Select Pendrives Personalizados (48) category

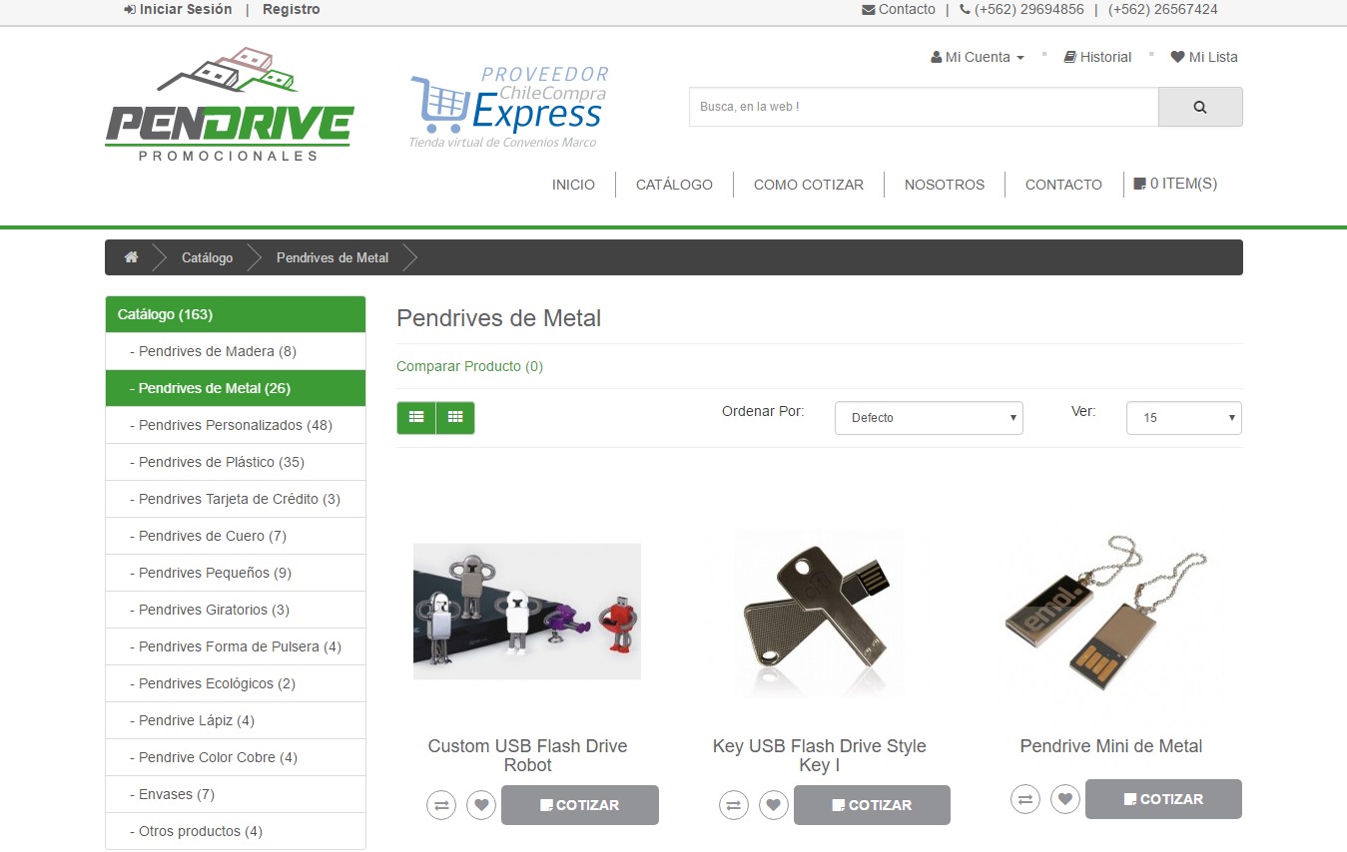(x=236, y=425)
